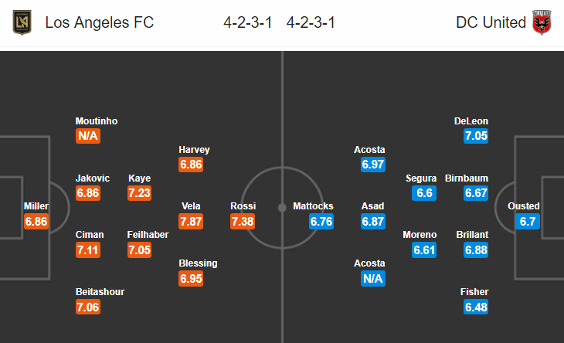Screen dimensions: 564x343
Task: Select Vela's 7.87 rating badge
Action: (191, 222)
